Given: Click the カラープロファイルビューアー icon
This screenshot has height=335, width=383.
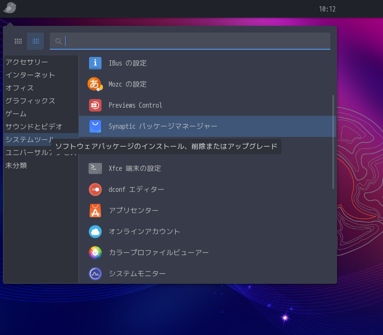Looking at the screenshot, I should tap(95, 253).
